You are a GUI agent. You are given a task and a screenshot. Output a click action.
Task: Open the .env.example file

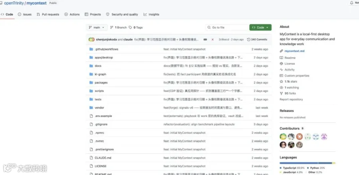pos(103,116)
